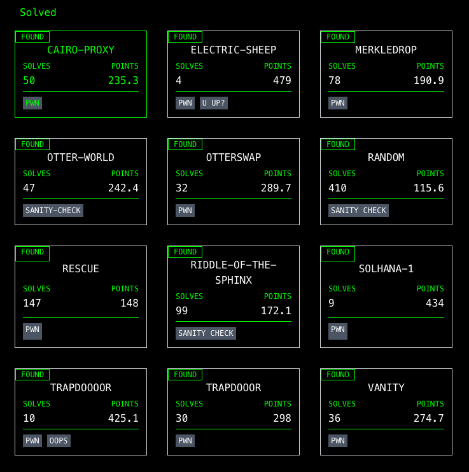Click the 172.1 points value on RIDDLE-OF-THE-SPHINX

[x=276, y=310]
